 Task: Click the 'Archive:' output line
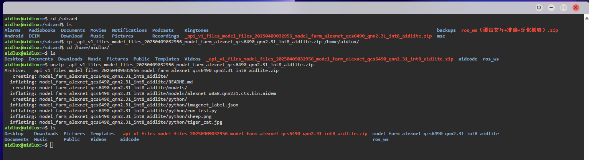141,70
